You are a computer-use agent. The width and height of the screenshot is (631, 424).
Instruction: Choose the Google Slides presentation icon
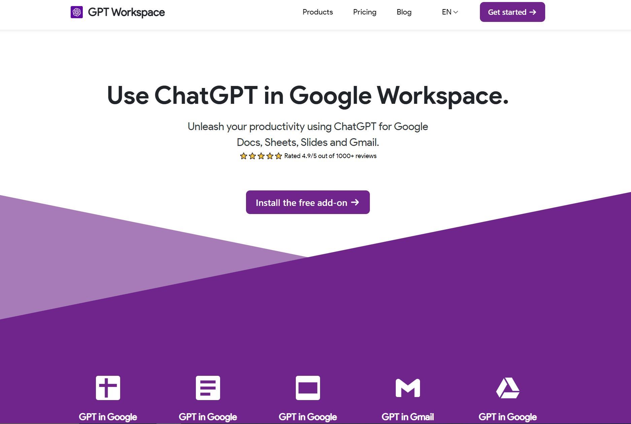click(x=308, y=388)
